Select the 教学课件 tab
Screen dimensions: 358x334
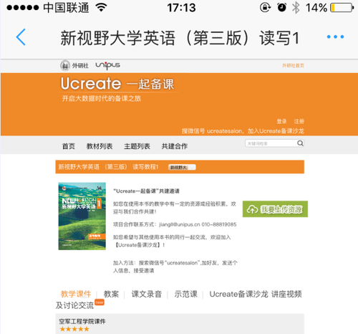click(x=76, y=294)
